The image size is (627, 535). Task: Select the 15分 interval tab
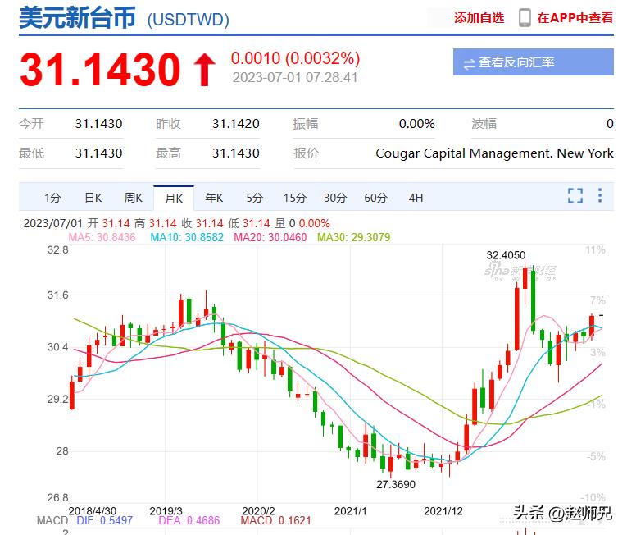[x=294, y=198]
